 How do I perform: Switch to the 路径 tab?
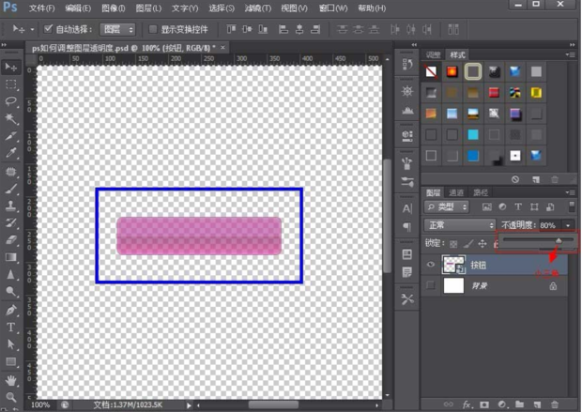[x=481, y=192]
